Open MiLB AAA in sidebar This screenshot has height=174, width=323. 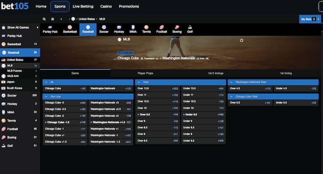[x=20, y=76]
